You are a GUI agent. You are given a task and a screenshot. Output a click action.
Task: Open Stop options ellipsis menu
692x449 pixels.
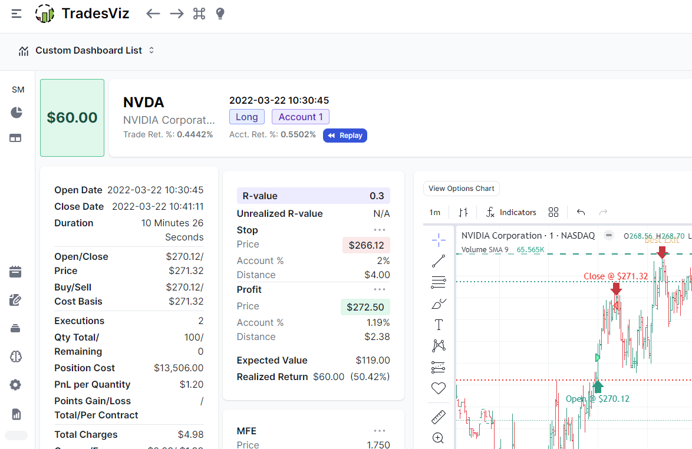[380, 230]
